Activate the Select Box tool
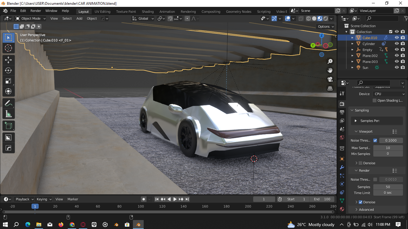 click(8, 38)
